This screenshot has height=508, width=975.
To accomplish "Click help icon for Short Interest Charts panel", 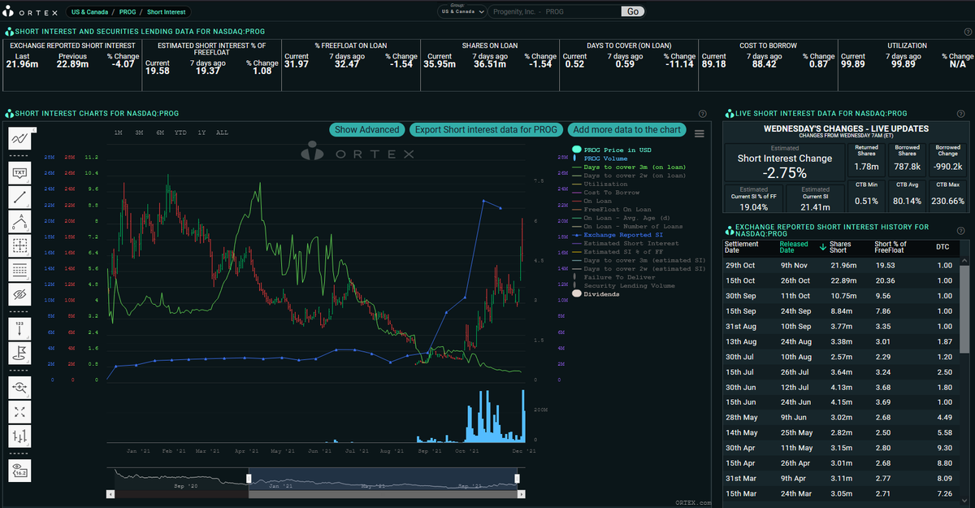I will coord(702,114).
